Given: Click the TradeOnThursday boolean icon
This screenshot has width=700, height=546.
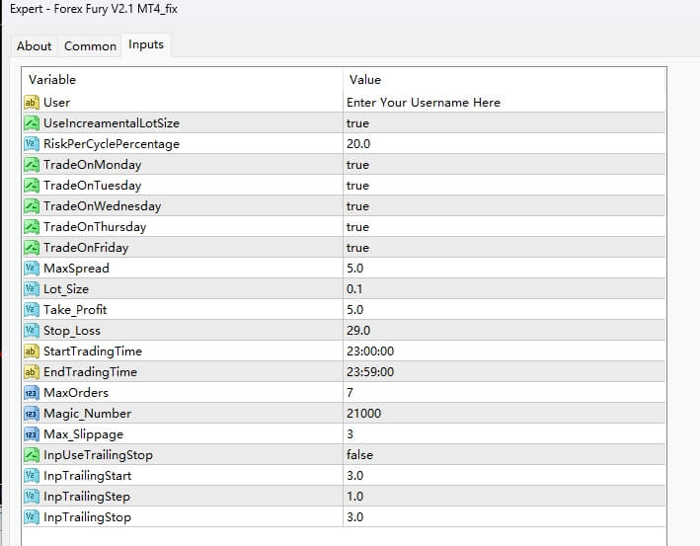Looking at the screenshot, I should 32,227.
